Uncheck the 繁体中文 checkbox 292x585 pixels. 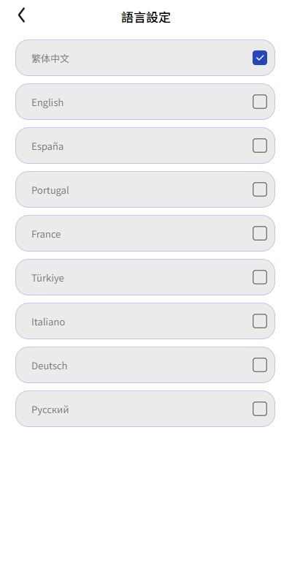coord(260,58)
